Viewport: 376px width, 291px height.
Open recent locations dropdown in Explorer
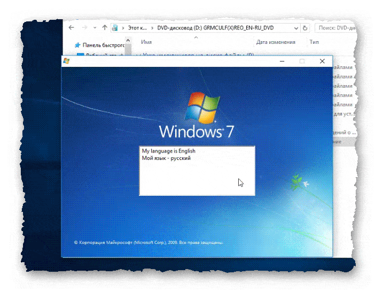click(95, 28)
